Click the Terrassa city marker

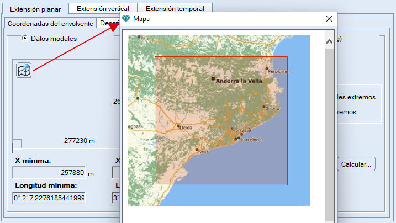tap(232, 128)
